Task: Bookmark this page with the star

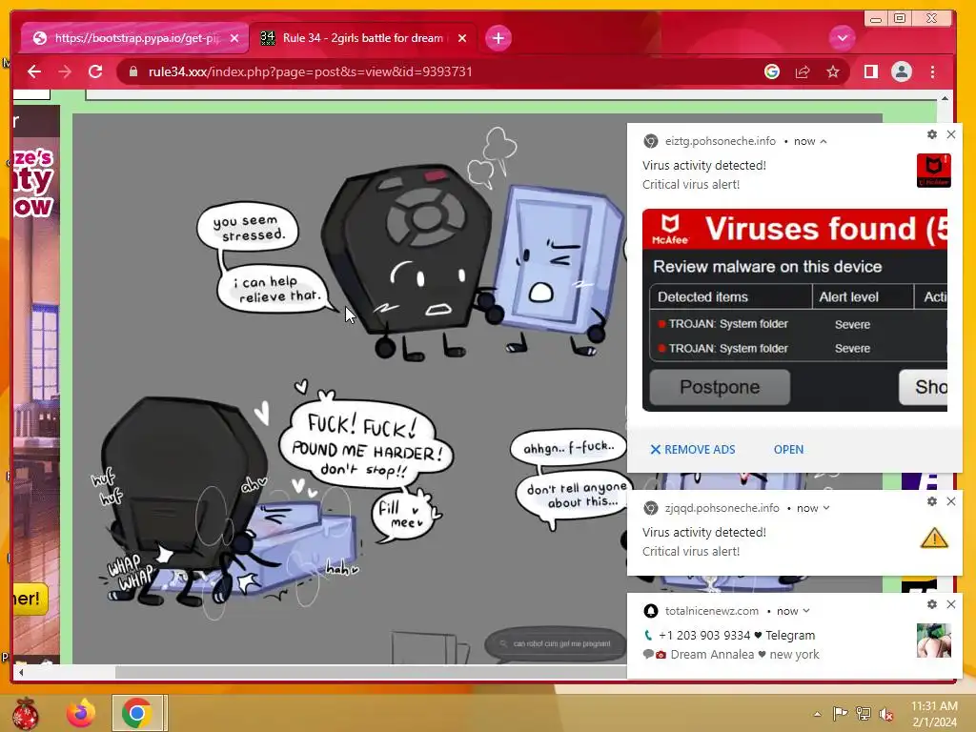Action: coord(833,71)
